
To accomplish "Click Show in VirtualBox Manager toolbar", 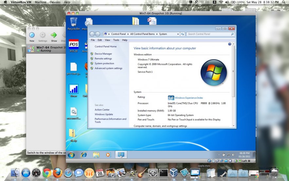I will pos(54,37).
